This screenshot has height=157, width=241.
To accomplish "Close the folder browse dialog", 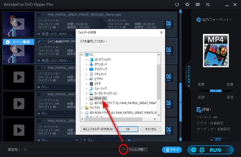I will (x=161, y=32).
